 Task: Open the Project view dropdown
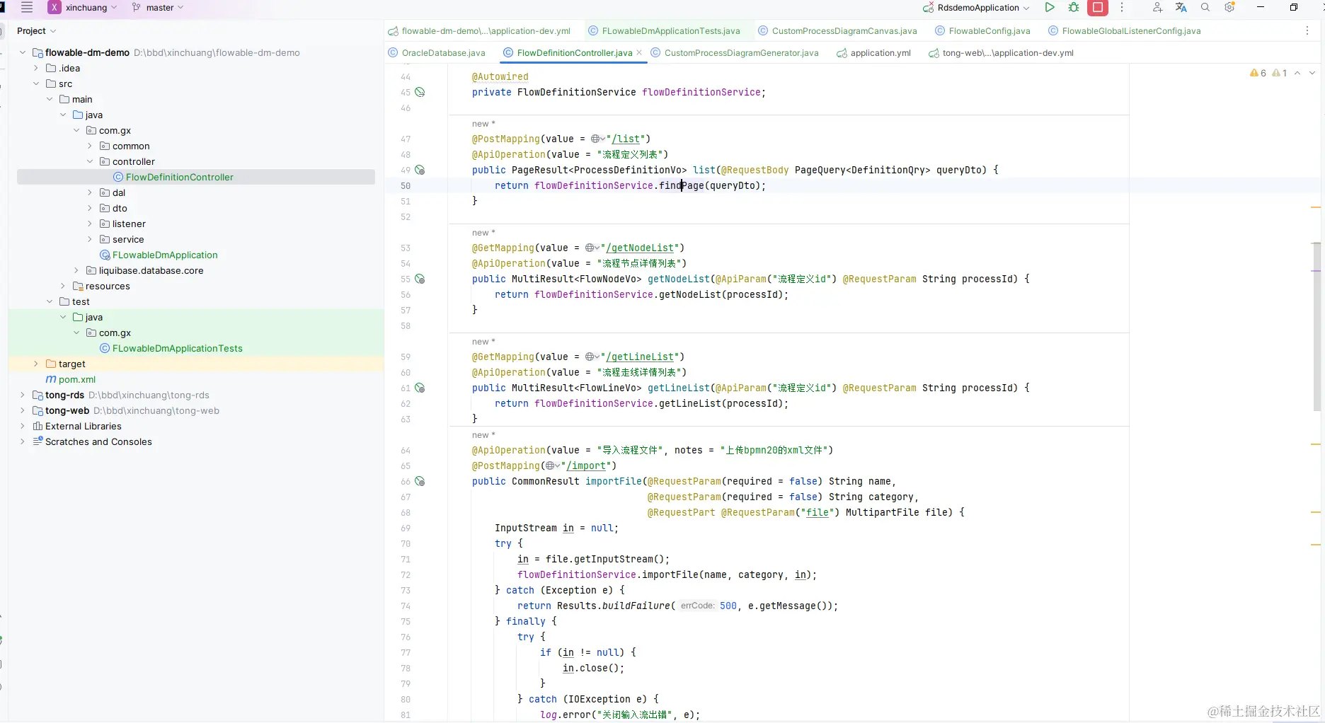[x=36, y=31]
